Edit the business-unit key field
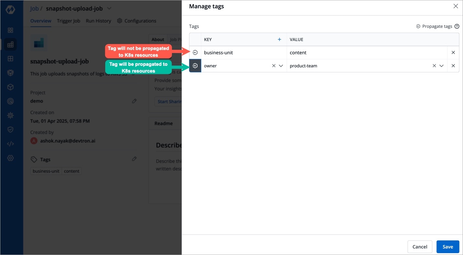 (x=243, y=53)
